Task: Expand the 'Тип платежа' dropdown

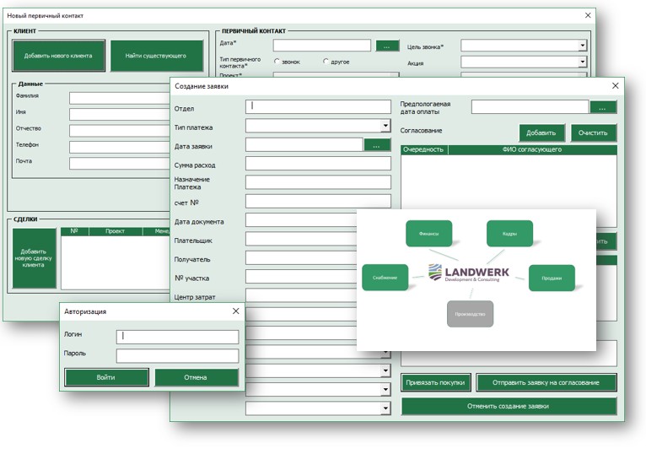Action: (385, 126)
